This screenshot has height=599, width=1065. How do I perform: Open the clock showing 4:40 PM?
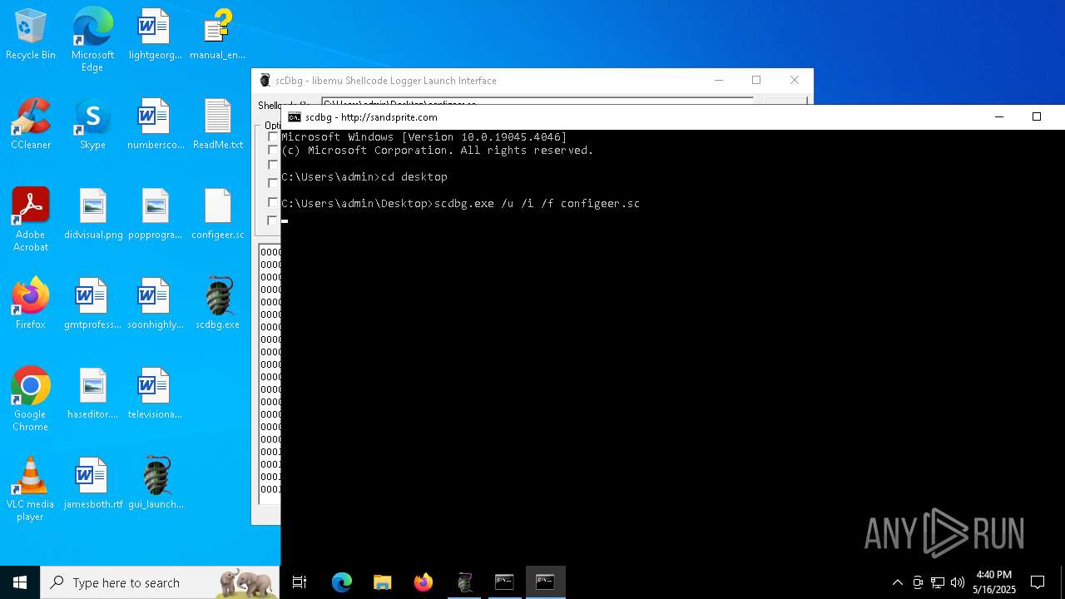(x=994, y=582)
